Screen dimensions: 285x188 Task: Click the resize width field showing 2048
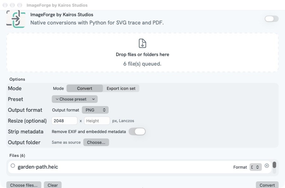click(65, 121)
